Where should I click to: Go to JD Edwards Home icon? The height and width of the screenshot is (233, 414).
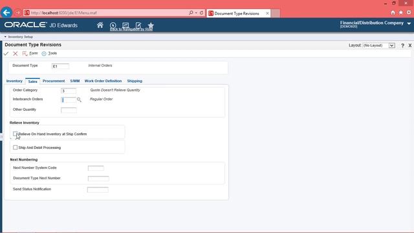pyautogui.click(x=100, y=25)
